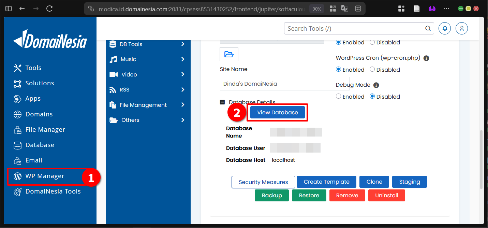Open the Solutions sidebar item
This screenshot has height=228, width=488.
click(40, 83)
